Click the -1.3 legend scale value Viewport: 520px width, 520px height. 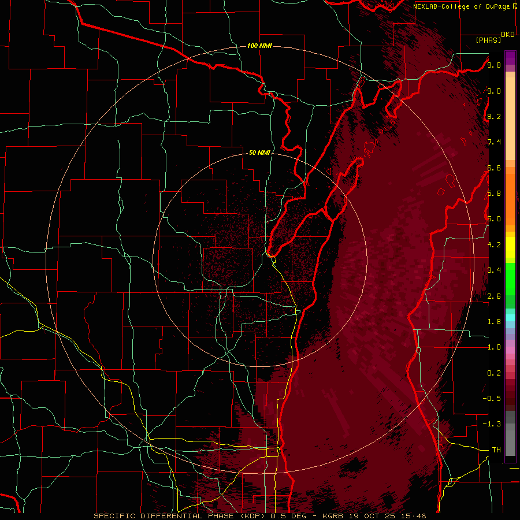pos(492,424)
